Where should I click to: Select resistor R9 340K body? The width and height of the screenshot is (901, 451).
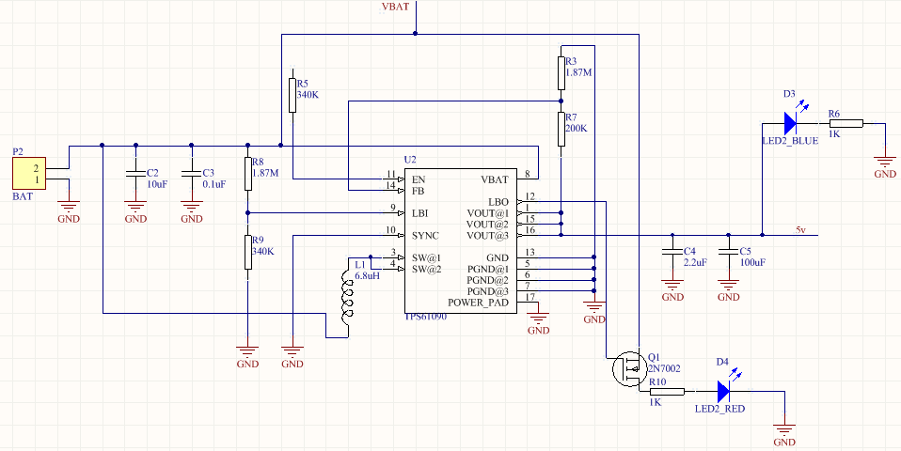point(247,252)
